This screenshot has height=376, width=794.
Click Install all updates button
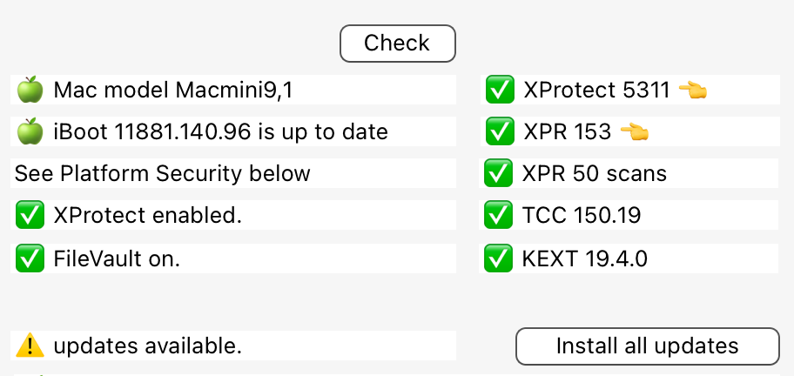(x=647, y=346)
